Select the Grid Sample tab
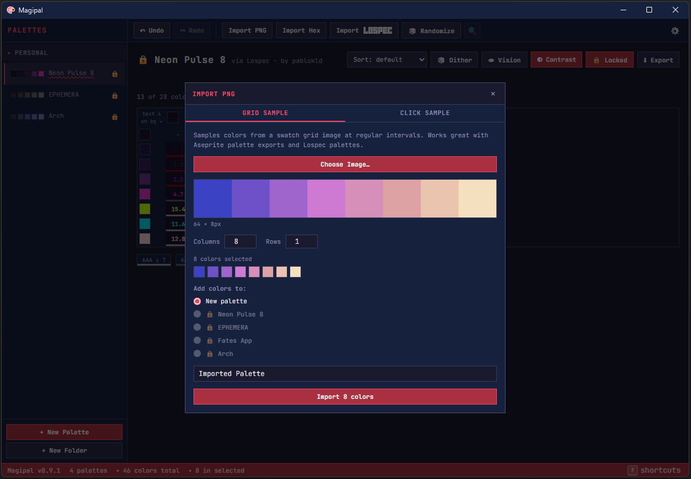 265,113
